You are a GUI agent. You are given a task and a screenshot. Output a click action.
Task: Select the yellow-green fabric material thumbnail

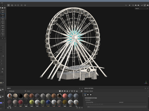32,102
